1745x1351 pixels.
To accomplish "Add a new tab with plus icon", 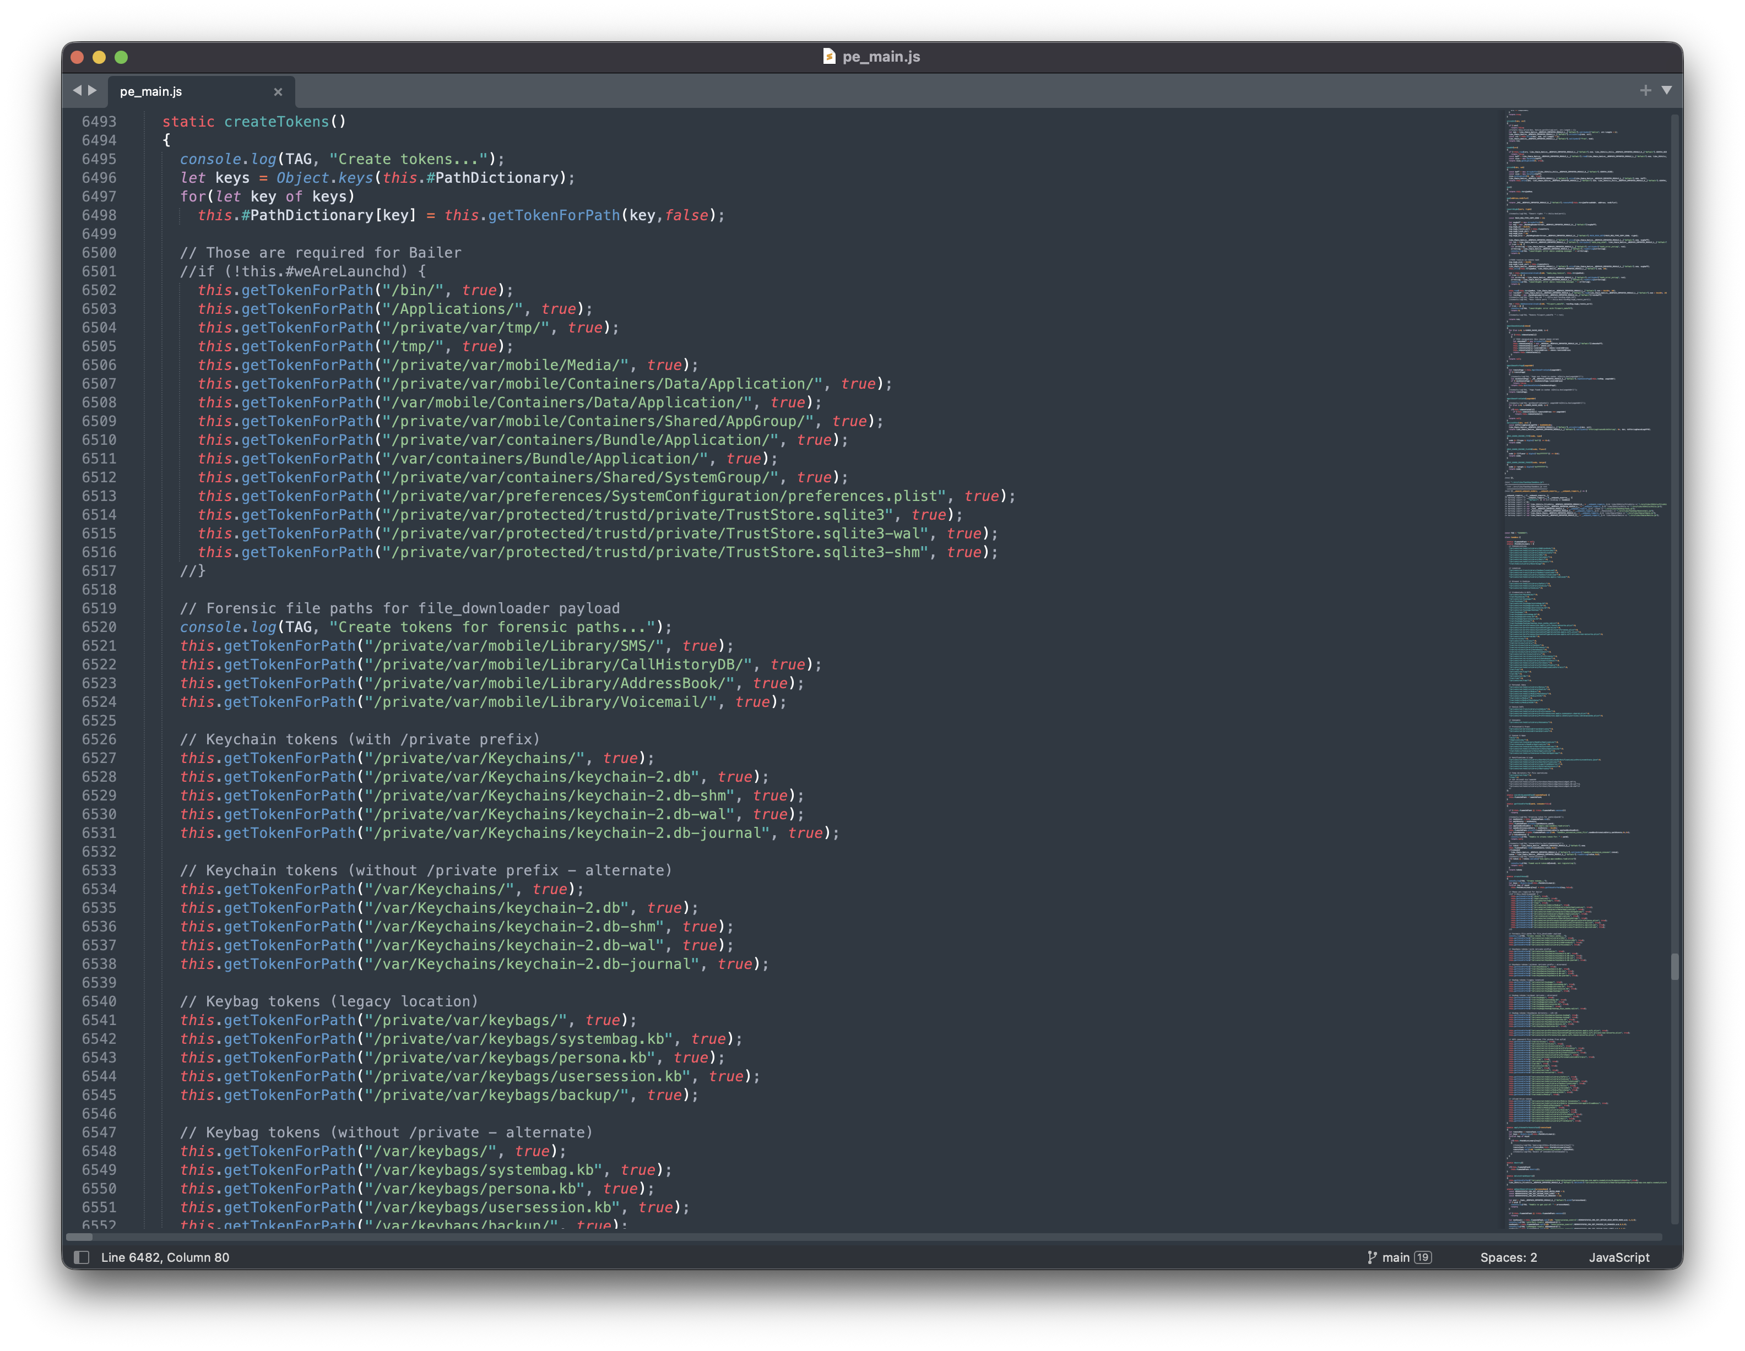I will point(1645,90).
